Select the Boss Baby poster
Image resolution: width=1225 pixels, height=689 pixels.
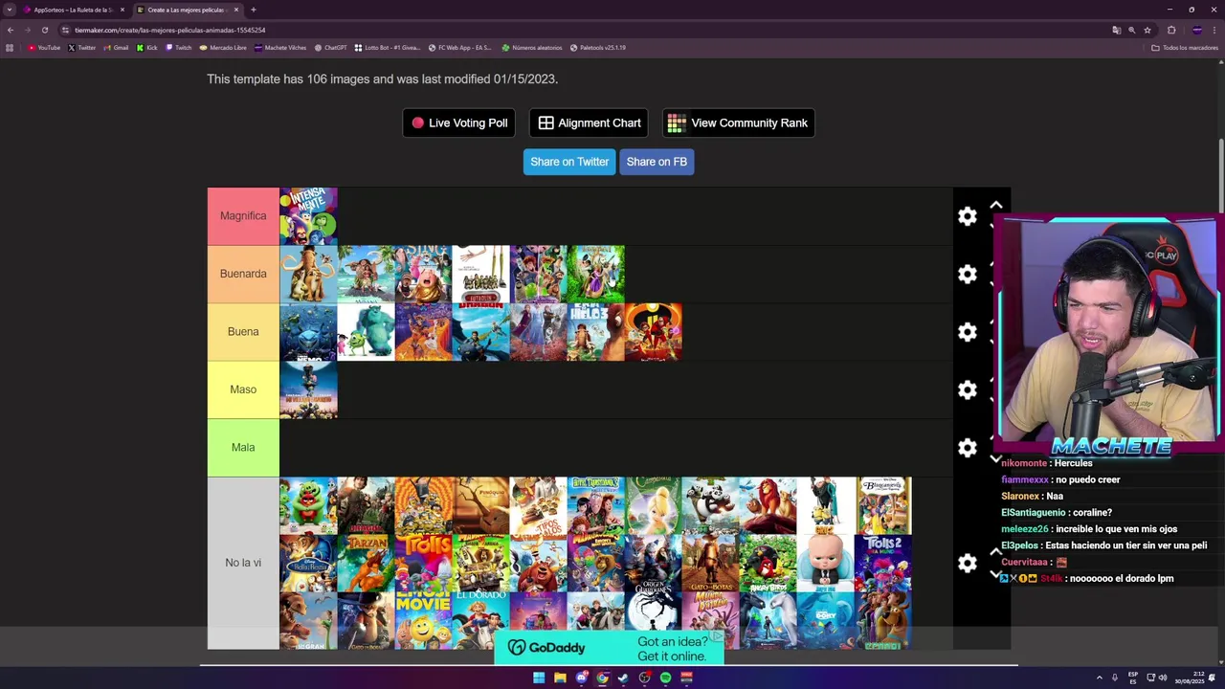point(825,563)
